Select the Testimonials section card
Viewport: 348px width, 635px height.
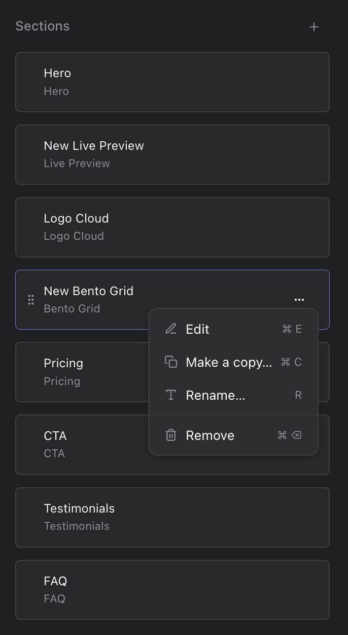172,517
